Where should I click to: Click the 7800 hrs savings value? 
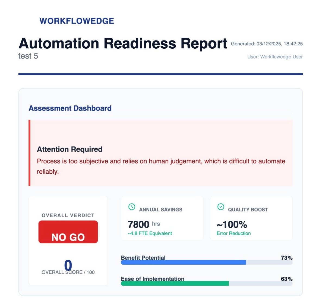coord(143,224)
